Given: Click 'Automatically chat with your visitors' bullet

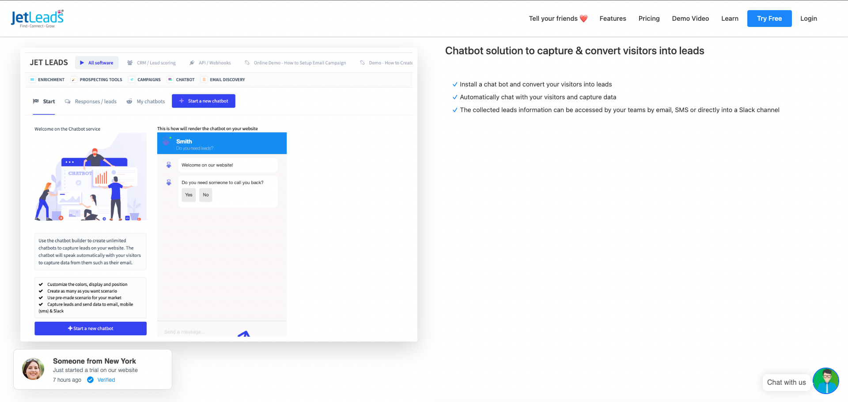Looking at the screenshot, I should 538,97.
